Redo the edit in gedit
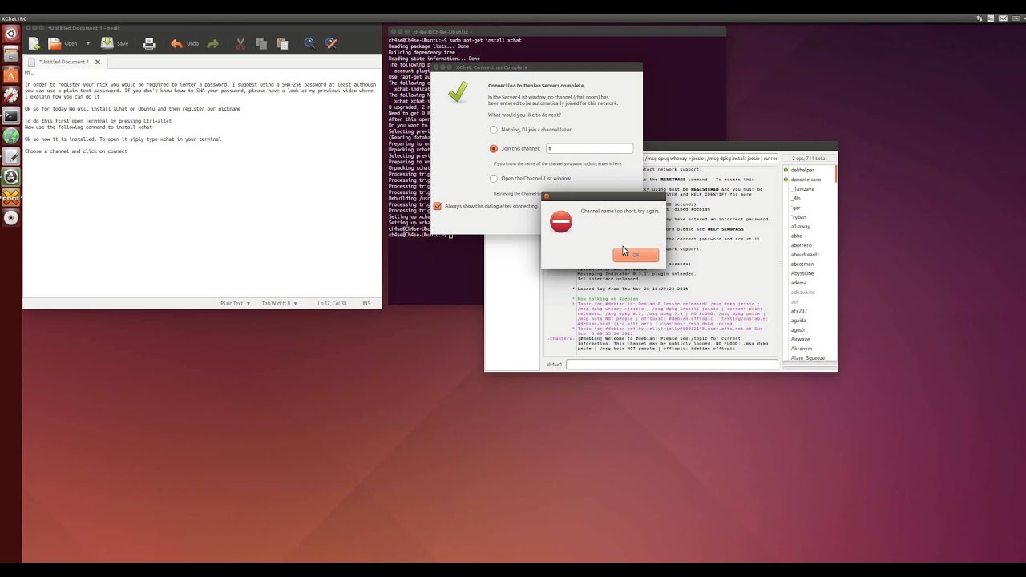 212,43
